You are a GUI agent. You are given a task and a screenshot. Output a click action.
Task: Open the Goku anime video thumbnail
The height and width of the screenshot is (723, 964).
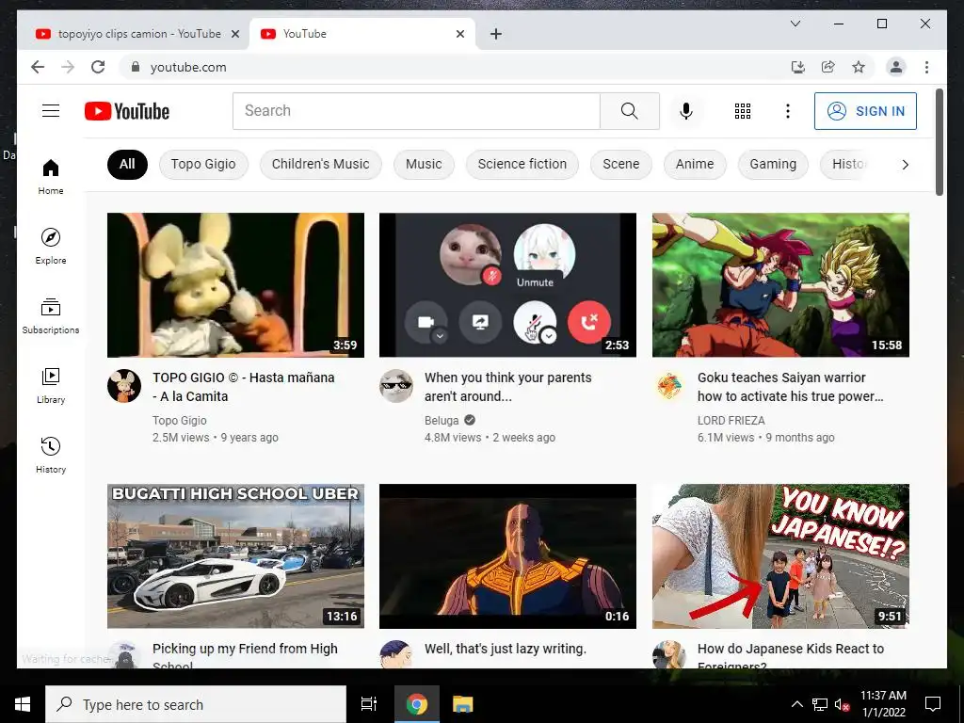point(780,284)
